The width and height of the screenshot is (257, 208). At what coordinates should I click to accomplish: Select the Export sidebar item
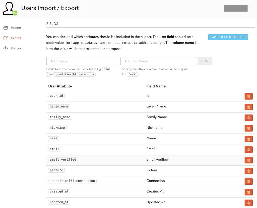pos(16,38)
